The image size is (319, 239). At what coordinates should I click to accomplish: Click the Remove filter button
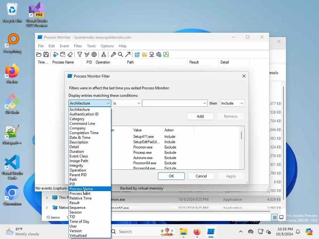click(231, 116)
